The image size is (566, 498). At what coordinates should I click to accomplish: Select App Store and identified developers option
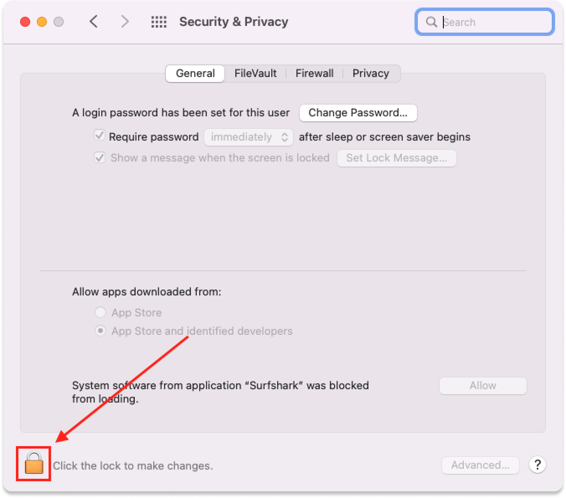(100, 331)
